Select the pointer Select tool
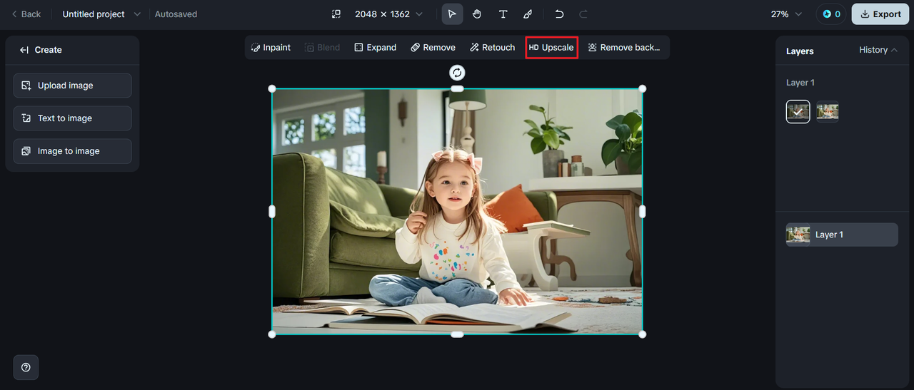 pyautogui.click(x=452, y=14)
